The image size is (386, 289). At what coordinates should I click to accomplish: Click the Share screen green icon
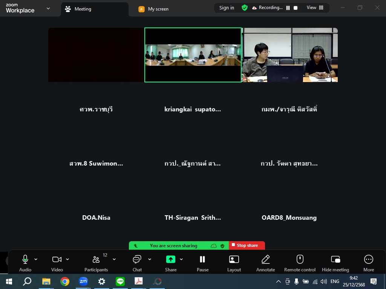point(170,260)
